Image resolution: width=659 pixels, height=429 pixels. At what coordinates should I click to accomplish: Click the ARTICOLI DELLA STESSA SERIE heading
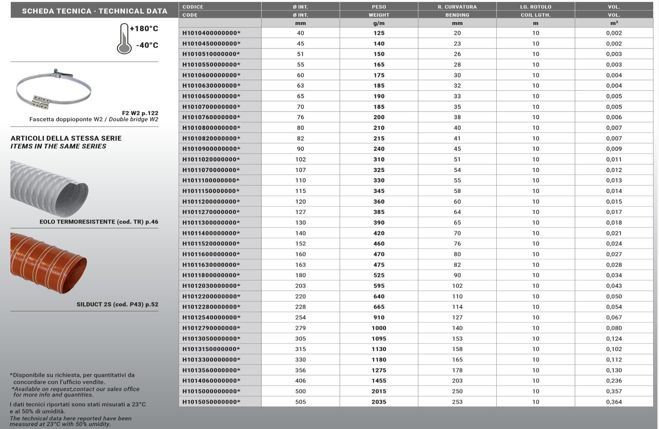66,139
